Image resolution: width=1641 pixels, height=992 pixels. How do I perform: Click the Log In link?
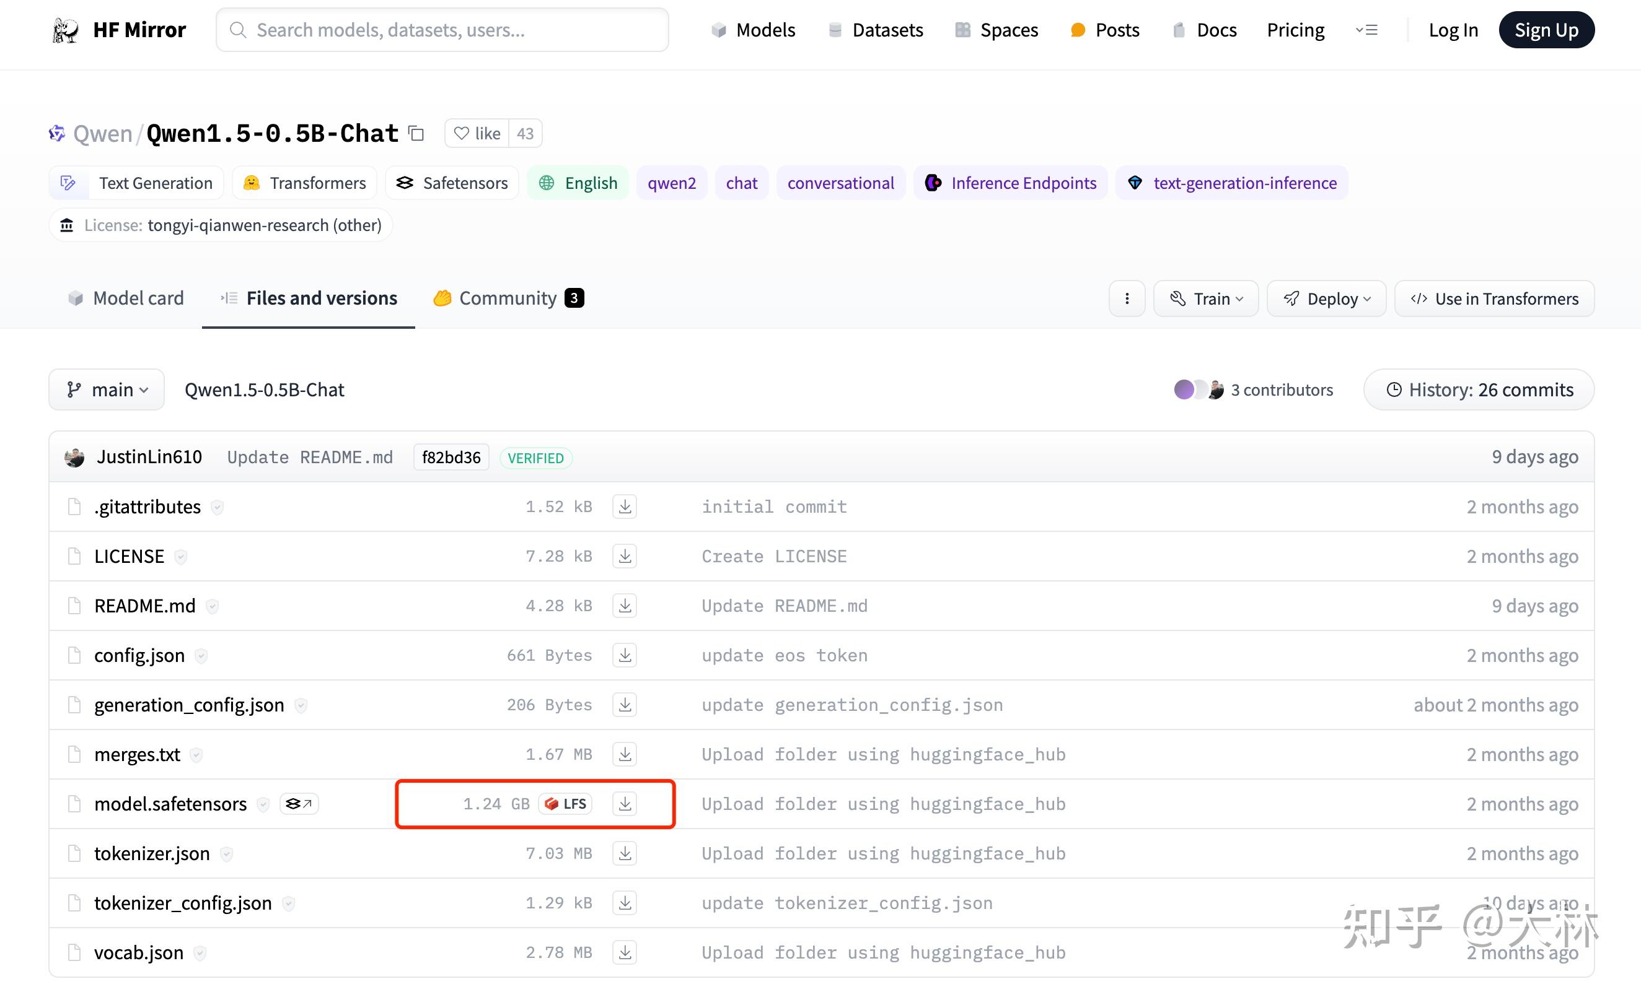[x=1453, y=30]
